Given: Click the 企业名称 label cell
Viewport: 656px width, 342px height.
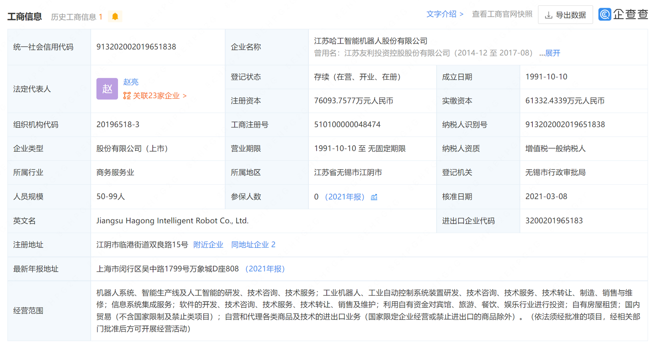Looking at the screenshot, I should pos(267,47).
